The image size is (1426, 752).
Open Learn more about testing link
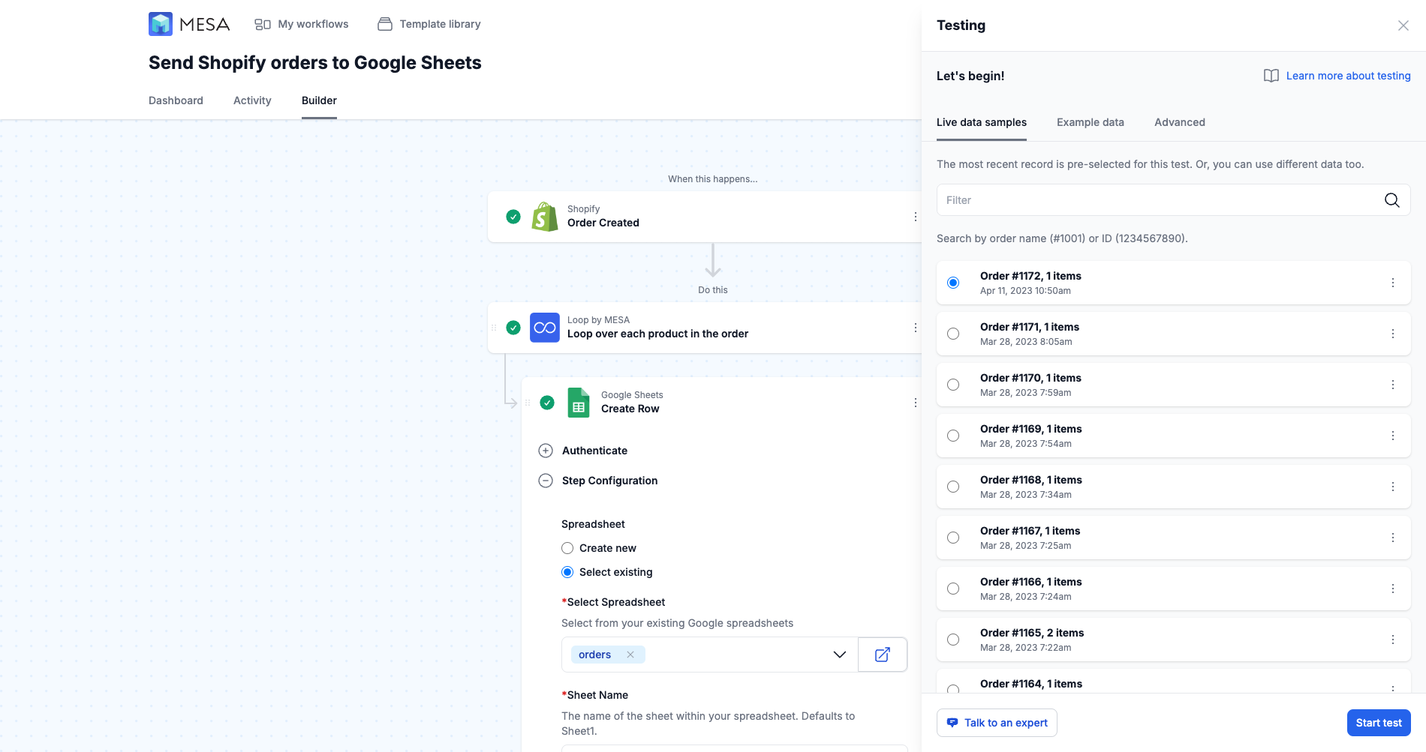[x=1349, y=76]
